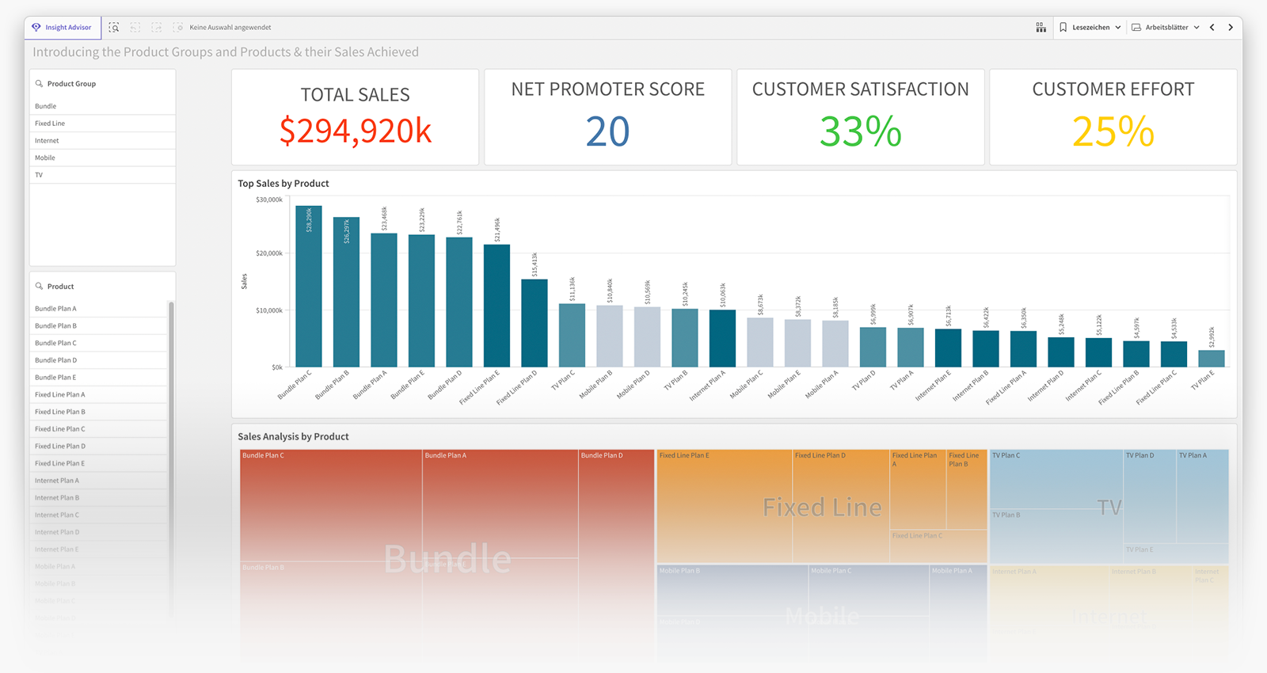Click the step forward selection icon
1267x673 pixels.
[x=157, y=28]
